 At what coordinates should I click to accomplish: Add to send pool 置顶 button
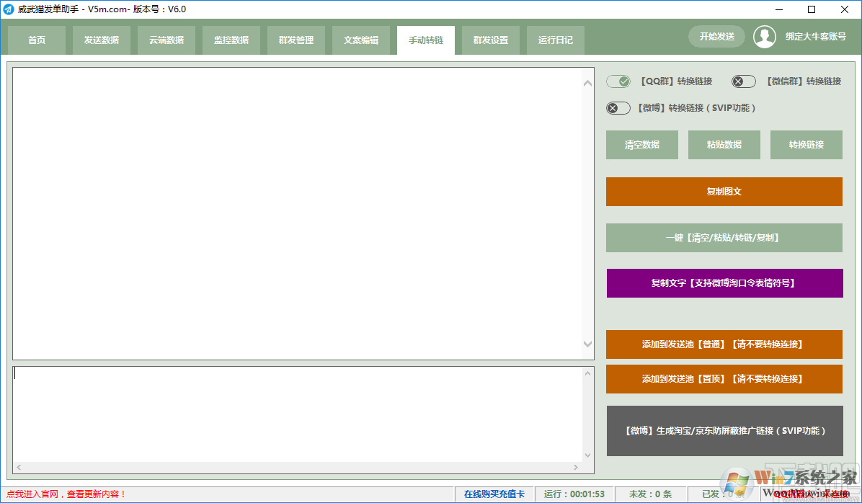724,379
